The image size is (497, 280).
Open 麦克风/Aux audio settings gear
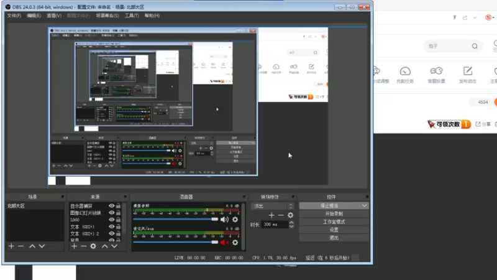[235, 243]
